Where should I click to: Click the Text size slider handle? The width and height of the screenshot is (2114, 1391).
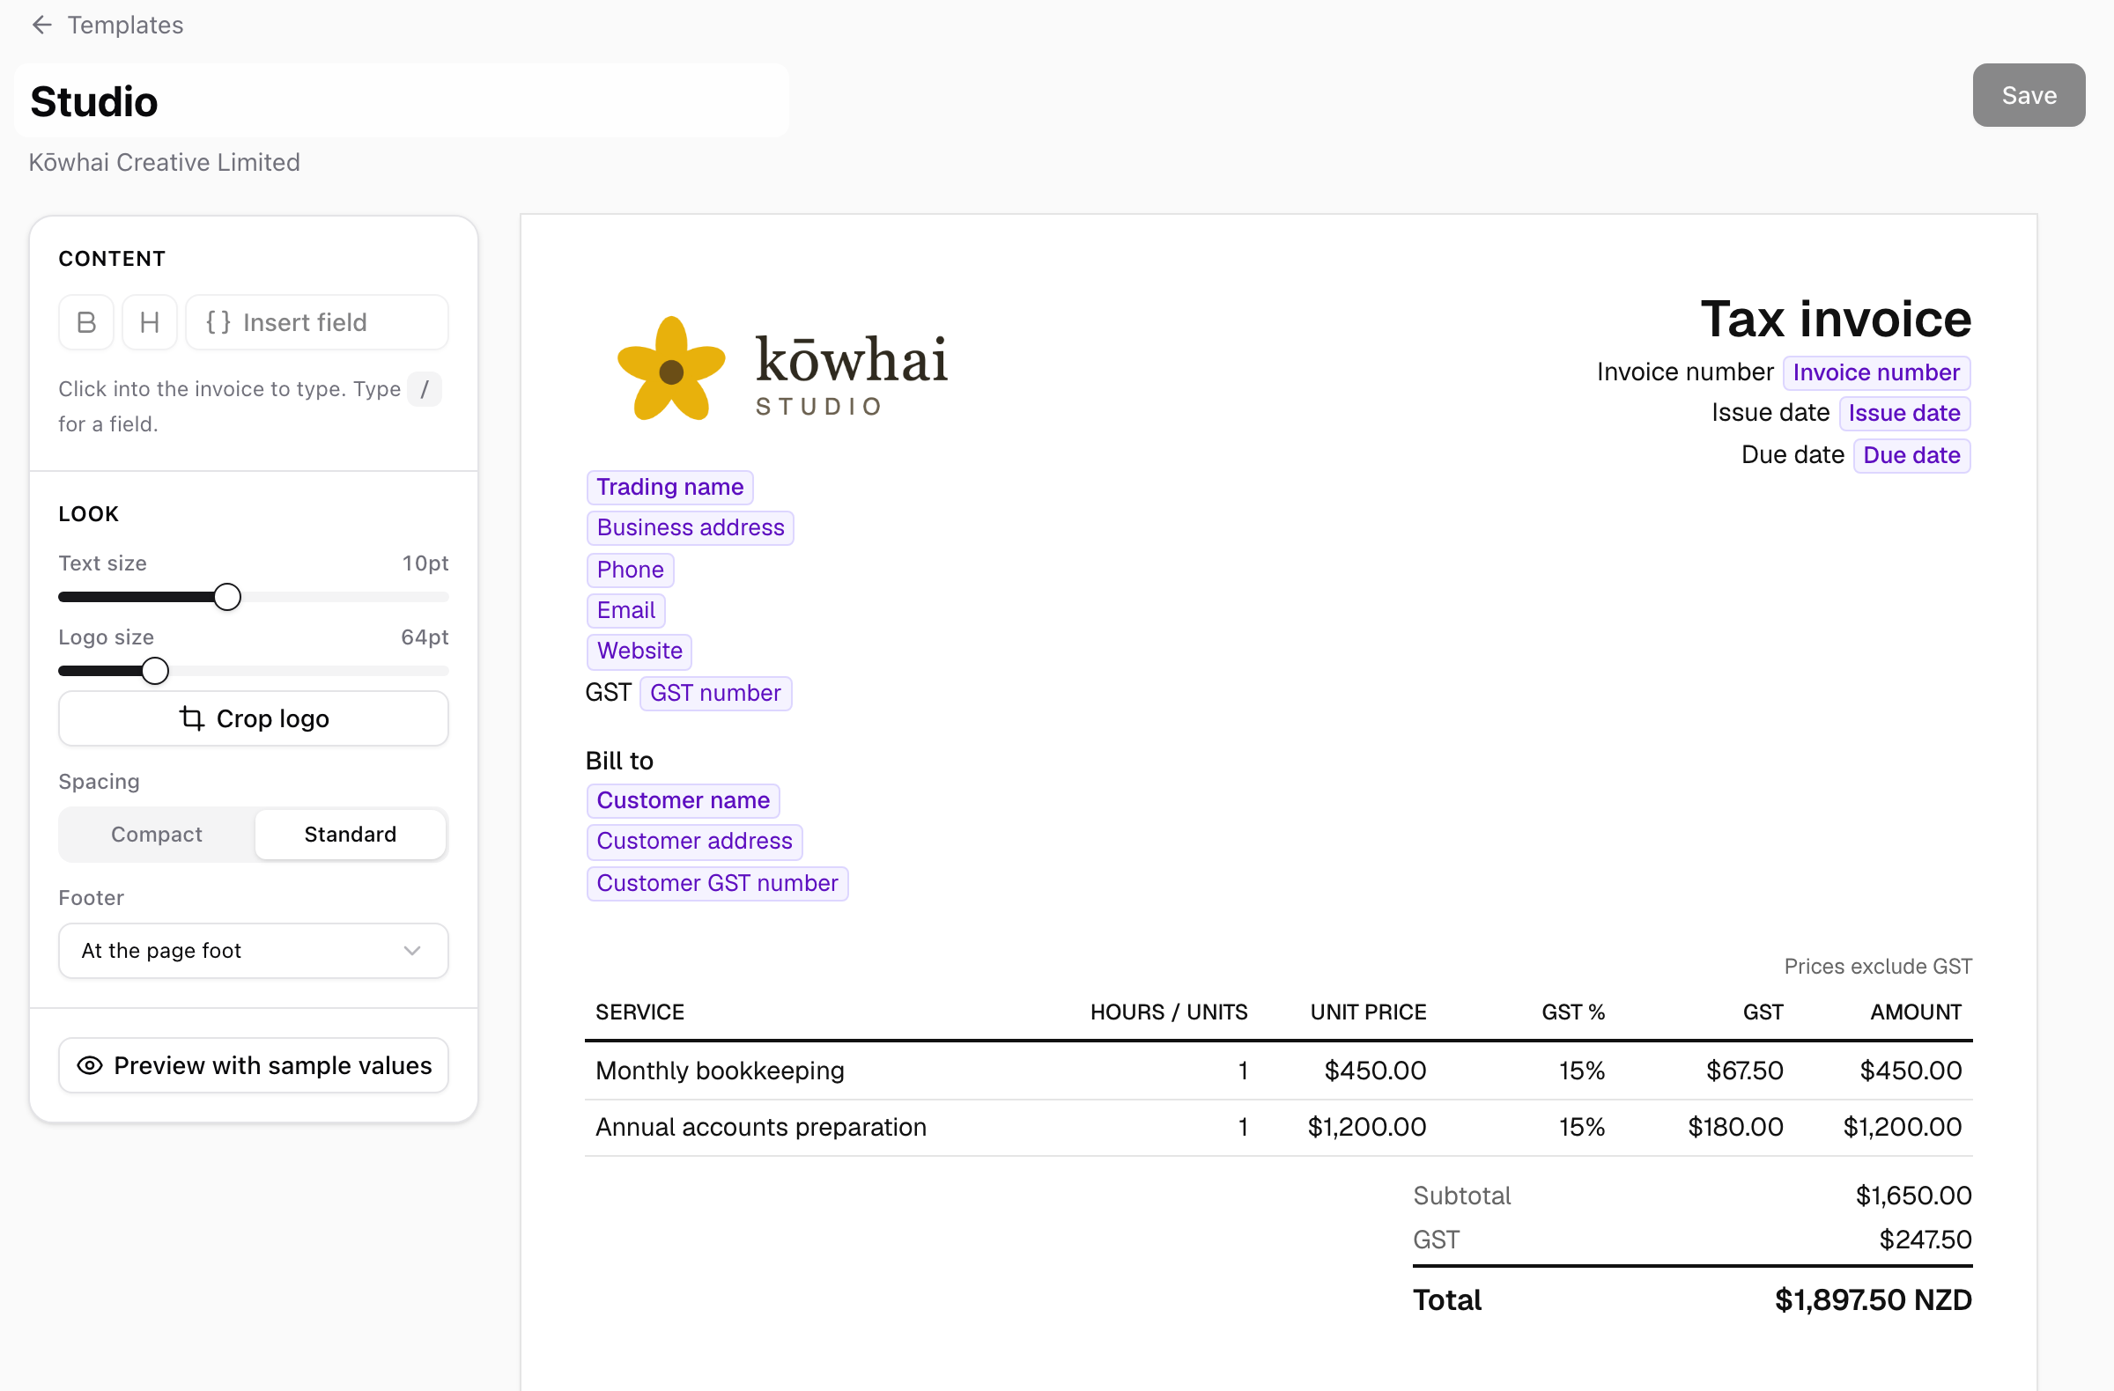click(227, 598)
